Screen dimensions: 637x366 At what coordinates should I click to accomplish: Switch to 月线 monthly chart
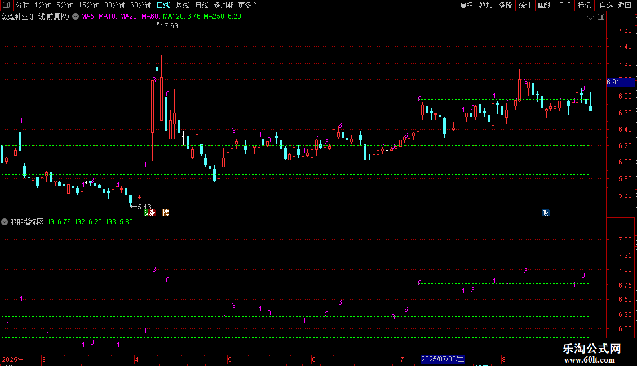click(x=201, y=5)
